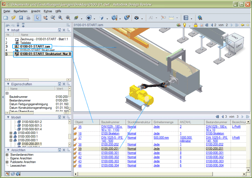Open the Extras menu
This screenshot has height=178, width=252.
(x=48, y=11)
